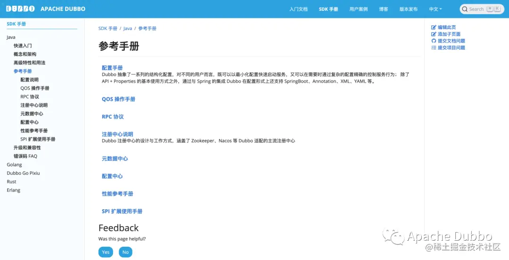Focus the Search input field
Image resolution: width=509 pixels, height=260 pixels.
pyautogui.click(x=482, y=9)
